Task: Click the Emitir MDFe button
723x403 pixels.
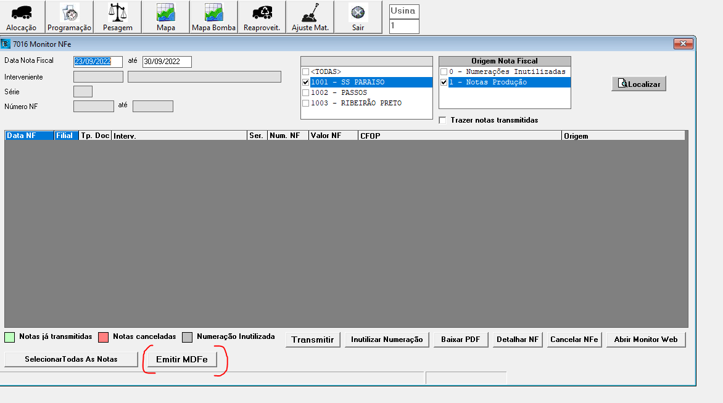Action: click(x=182, y=359)
